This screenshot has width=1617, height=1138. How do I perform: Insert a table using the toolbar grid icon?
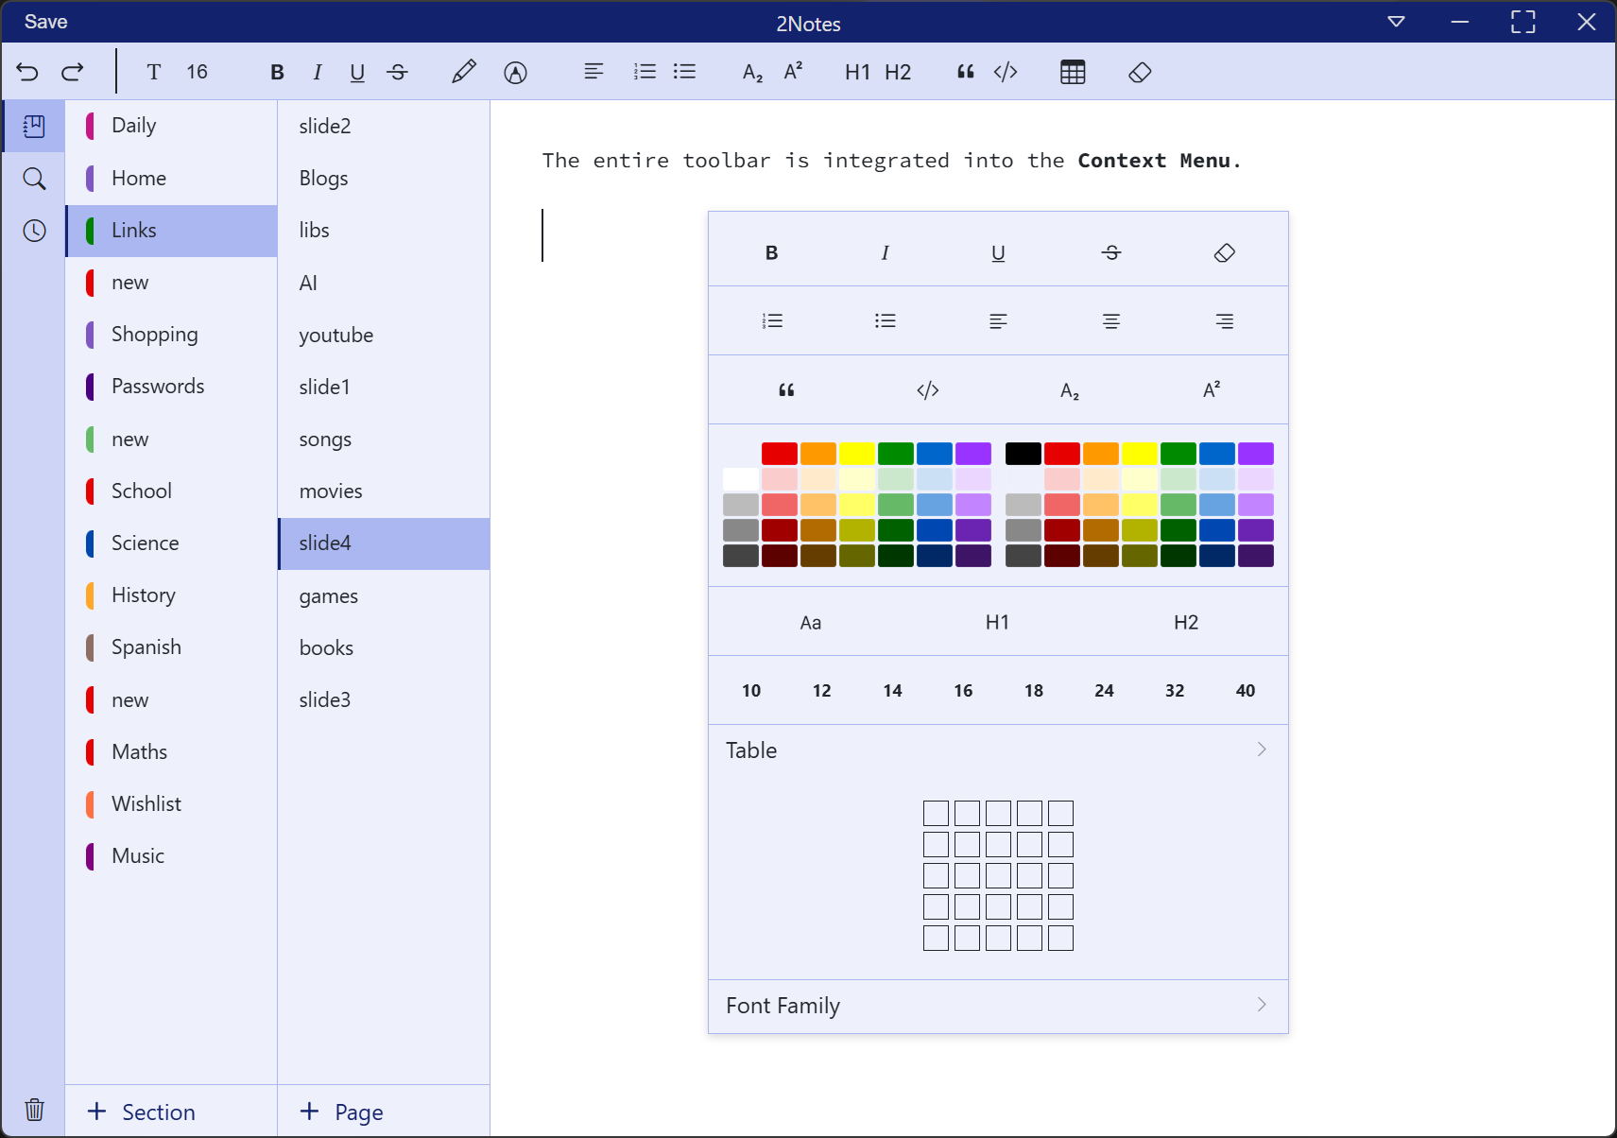click(x=1073, y=72)
